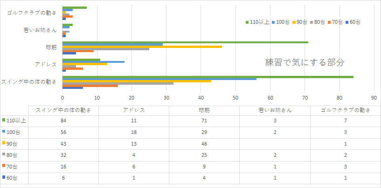Click the light blue 100台 swatch in table row
Image resolution: width=381 pixels, height=188 pixels.
[x=4, y=132]
